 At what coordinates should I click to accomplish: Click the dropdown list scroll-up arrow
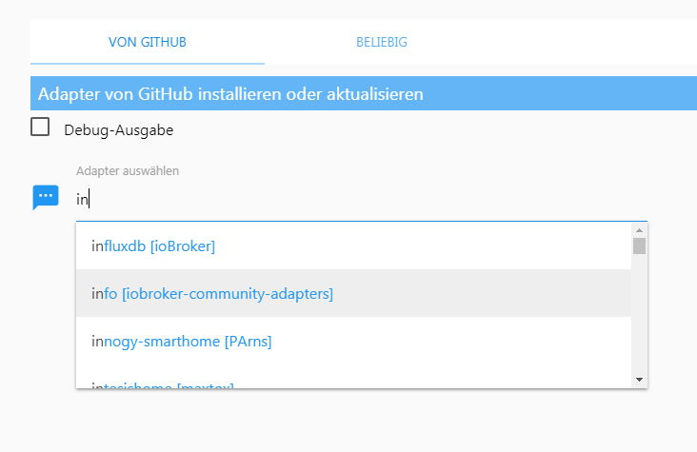[639, 229]
